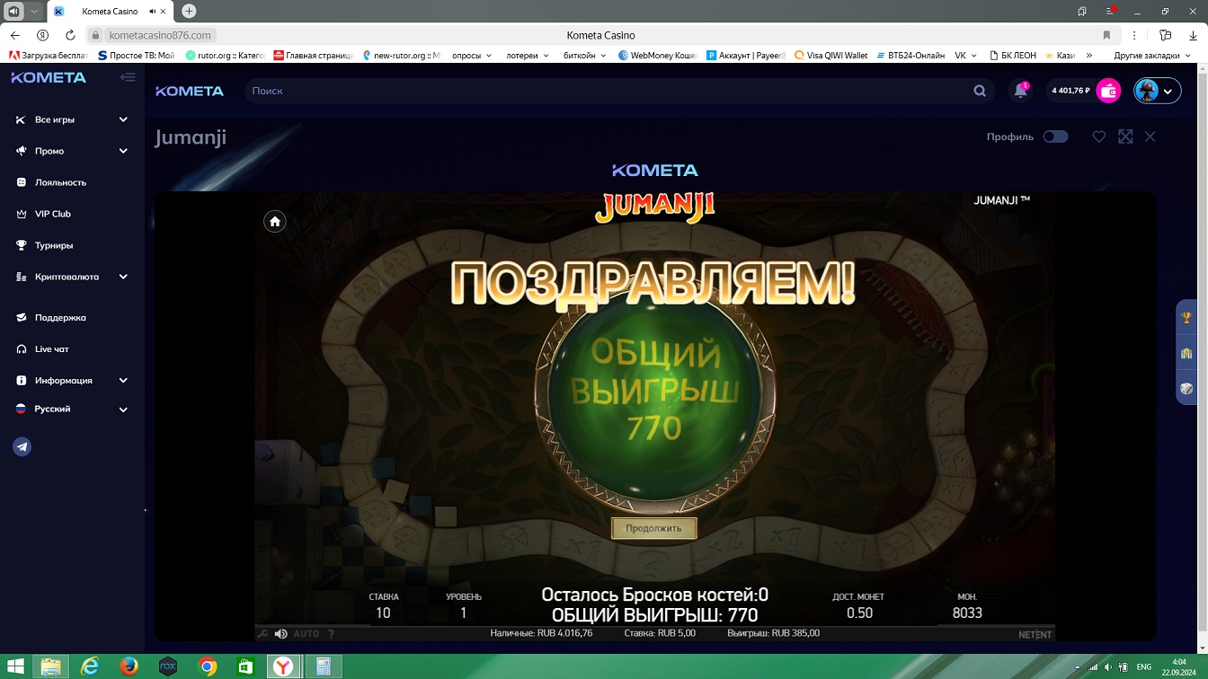This screenshot has width=1208, height=679.
Task: Mute the game sound
Action: (281, 634)
